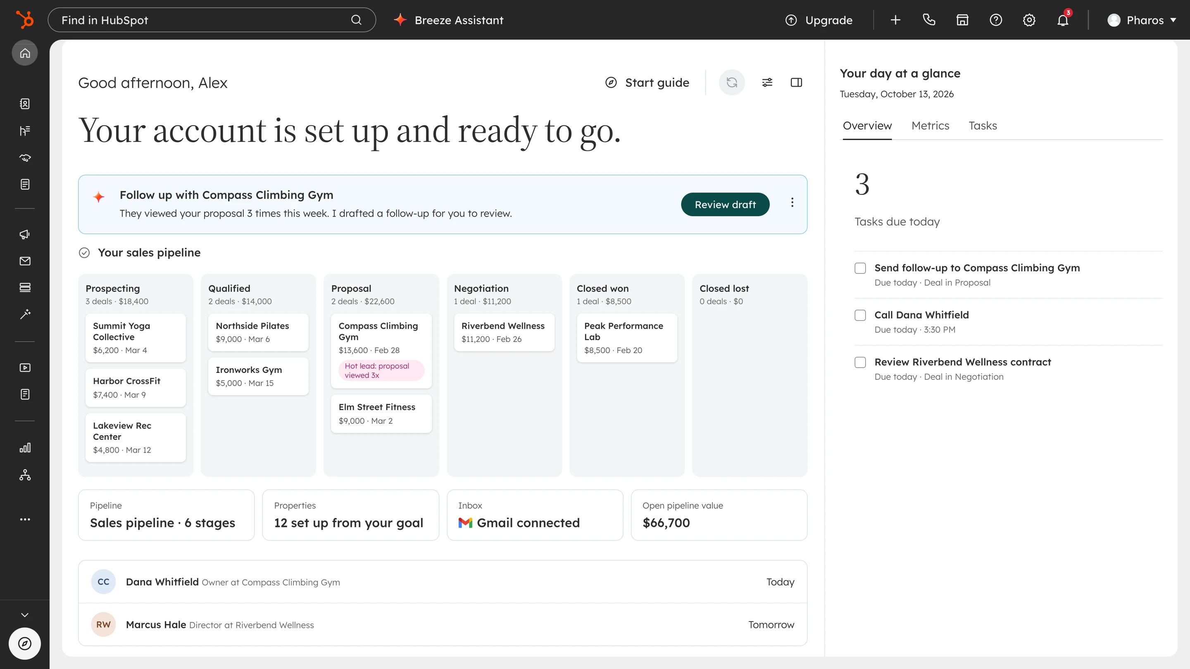Open the magic wand sidebar icon

coord(25,314)
